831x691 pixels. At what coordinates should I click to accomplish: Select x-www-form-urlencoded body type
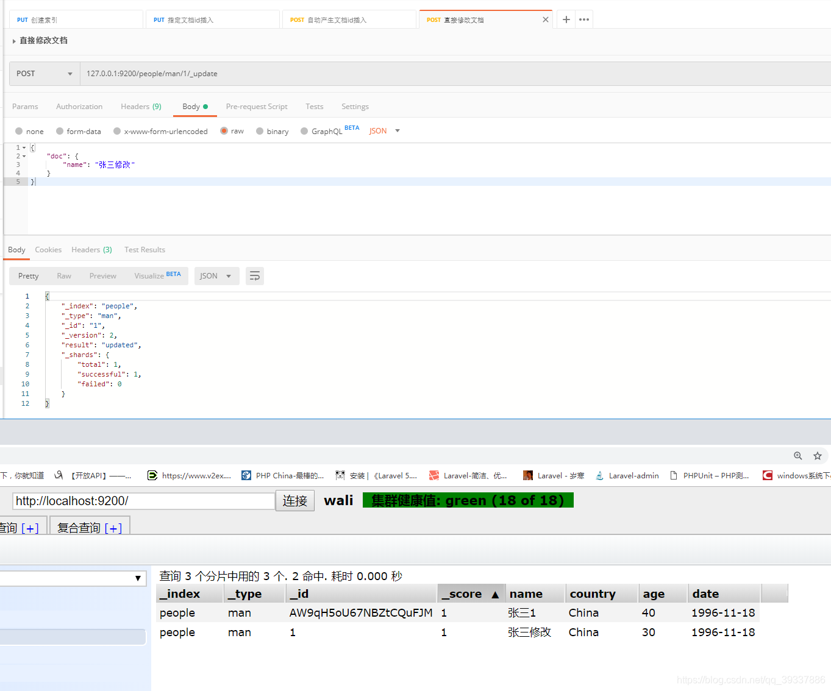pos(160,131)
